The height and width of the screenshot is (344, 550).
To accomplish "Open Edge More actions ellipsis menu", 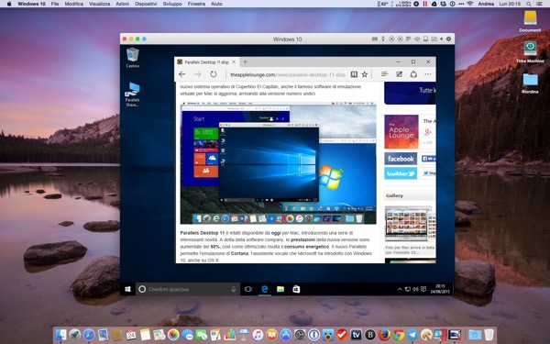I will (x=428, y=74).
